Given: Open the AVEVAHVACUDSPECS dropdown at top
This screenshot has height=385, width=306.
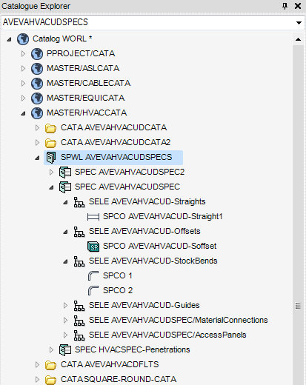Looking at the screenshot, I should tap(299, 23).
